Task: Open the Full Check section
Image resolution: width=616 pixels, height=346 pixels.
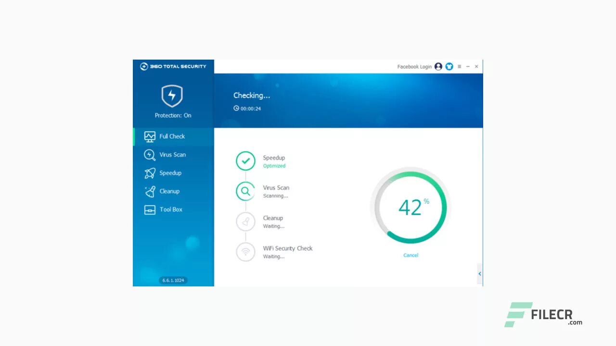Action: click(x=173, y=136)
